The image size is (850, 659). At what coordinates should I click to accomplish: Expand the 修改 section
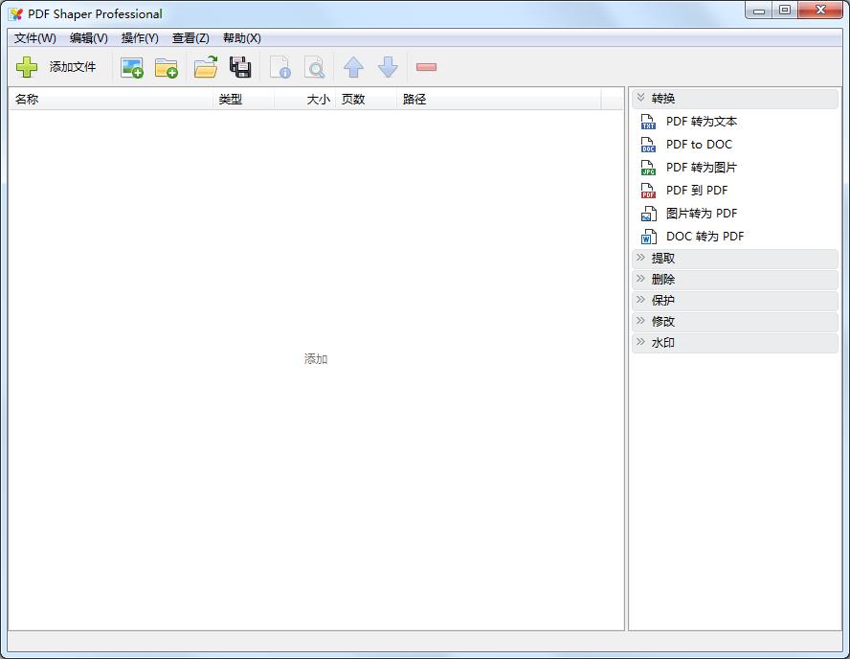click(735, 322)
